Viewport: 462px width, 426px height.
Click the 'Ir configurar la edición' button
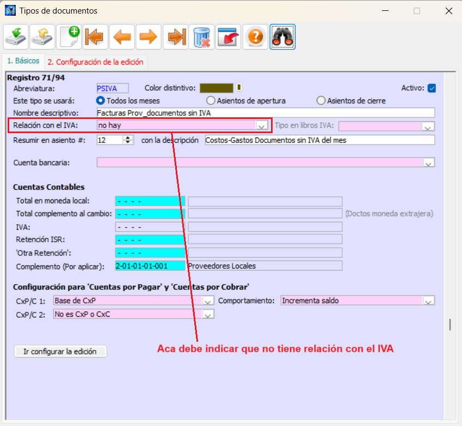pos(60,352)
